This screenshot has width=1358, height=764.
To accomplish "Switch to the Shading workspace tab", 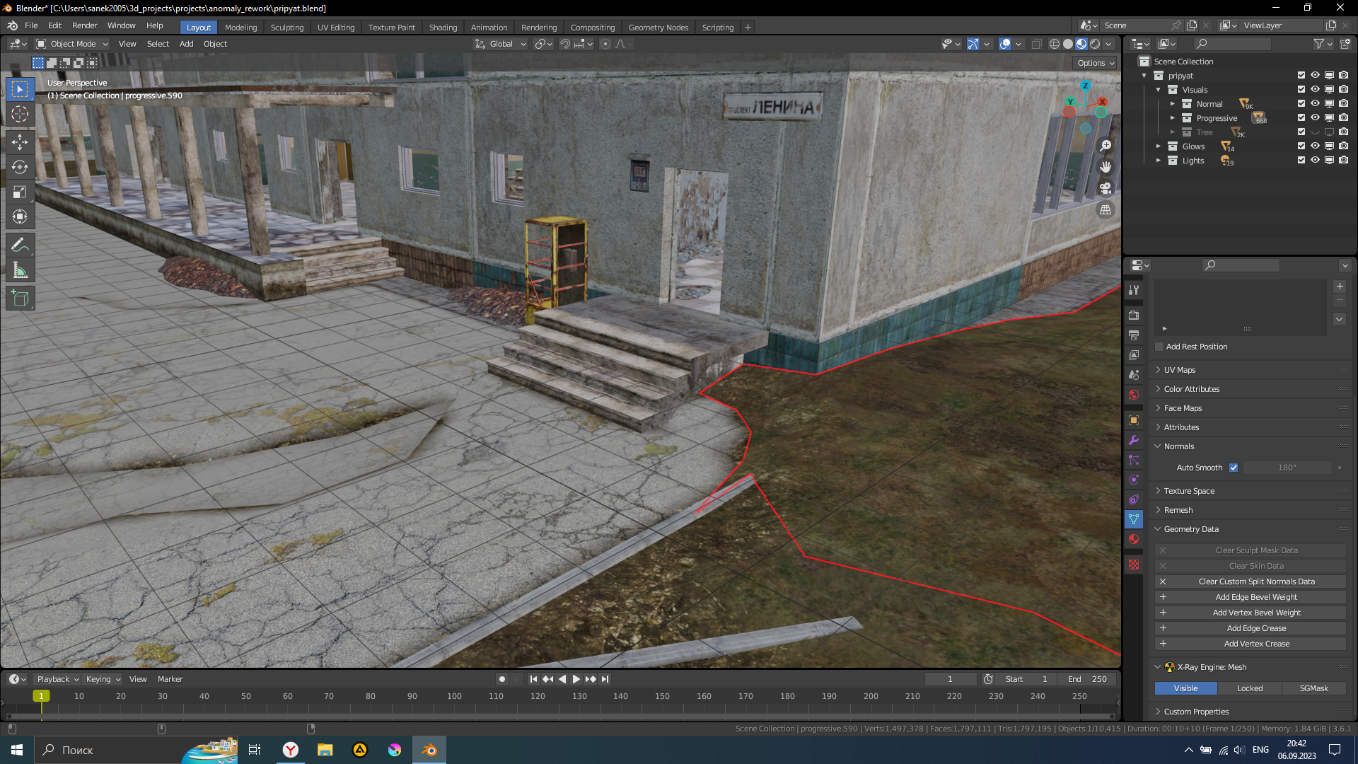I will click(443, 28).
